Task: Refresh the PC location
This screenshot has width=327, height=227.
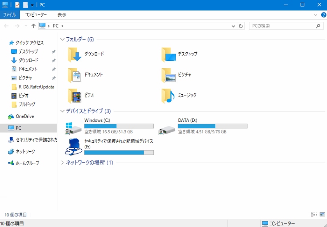Action: (x=241, y=26)
